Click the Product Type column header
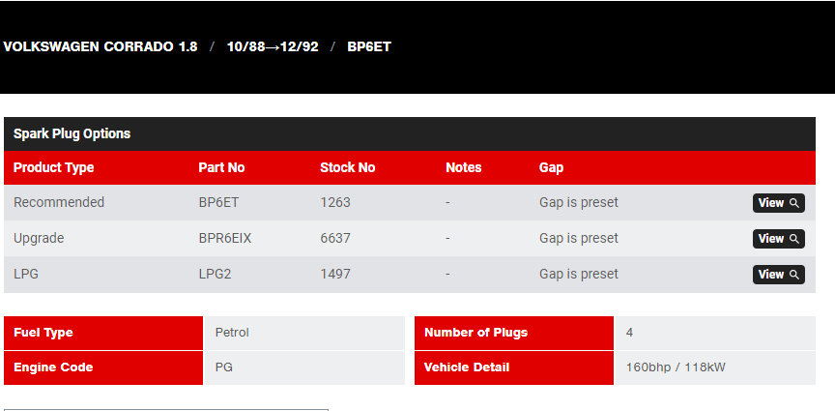Viewport: 835px width, 411px height. point(54,167)
